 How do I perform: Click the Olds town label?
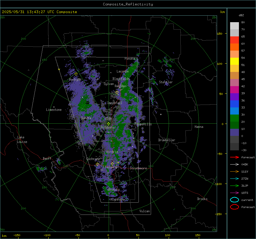[108, 119]
